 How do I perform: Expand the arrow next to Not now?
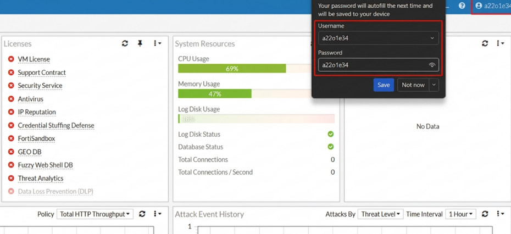[434, 85]
